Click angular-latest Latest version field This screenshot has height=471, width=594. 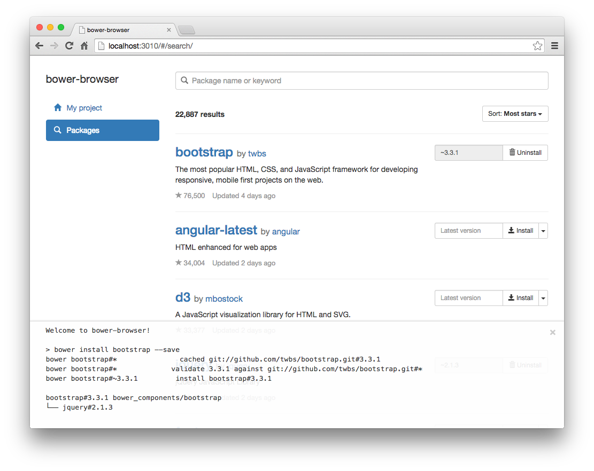tap(468, 230)
